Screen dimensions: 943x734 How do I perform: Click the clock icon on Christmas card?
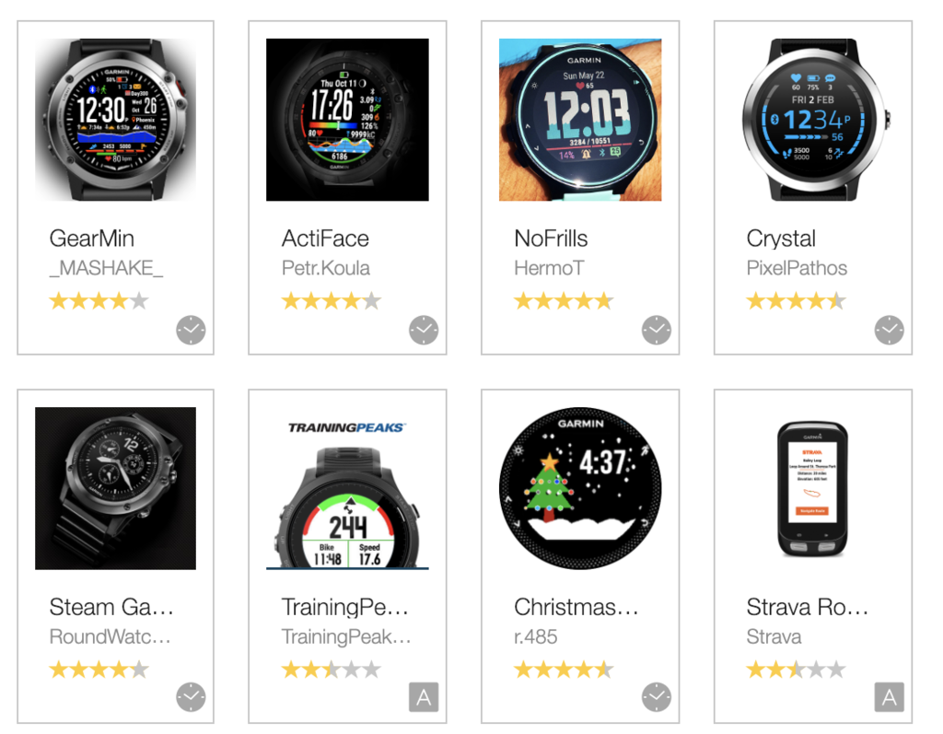click(x=656, y=697)
